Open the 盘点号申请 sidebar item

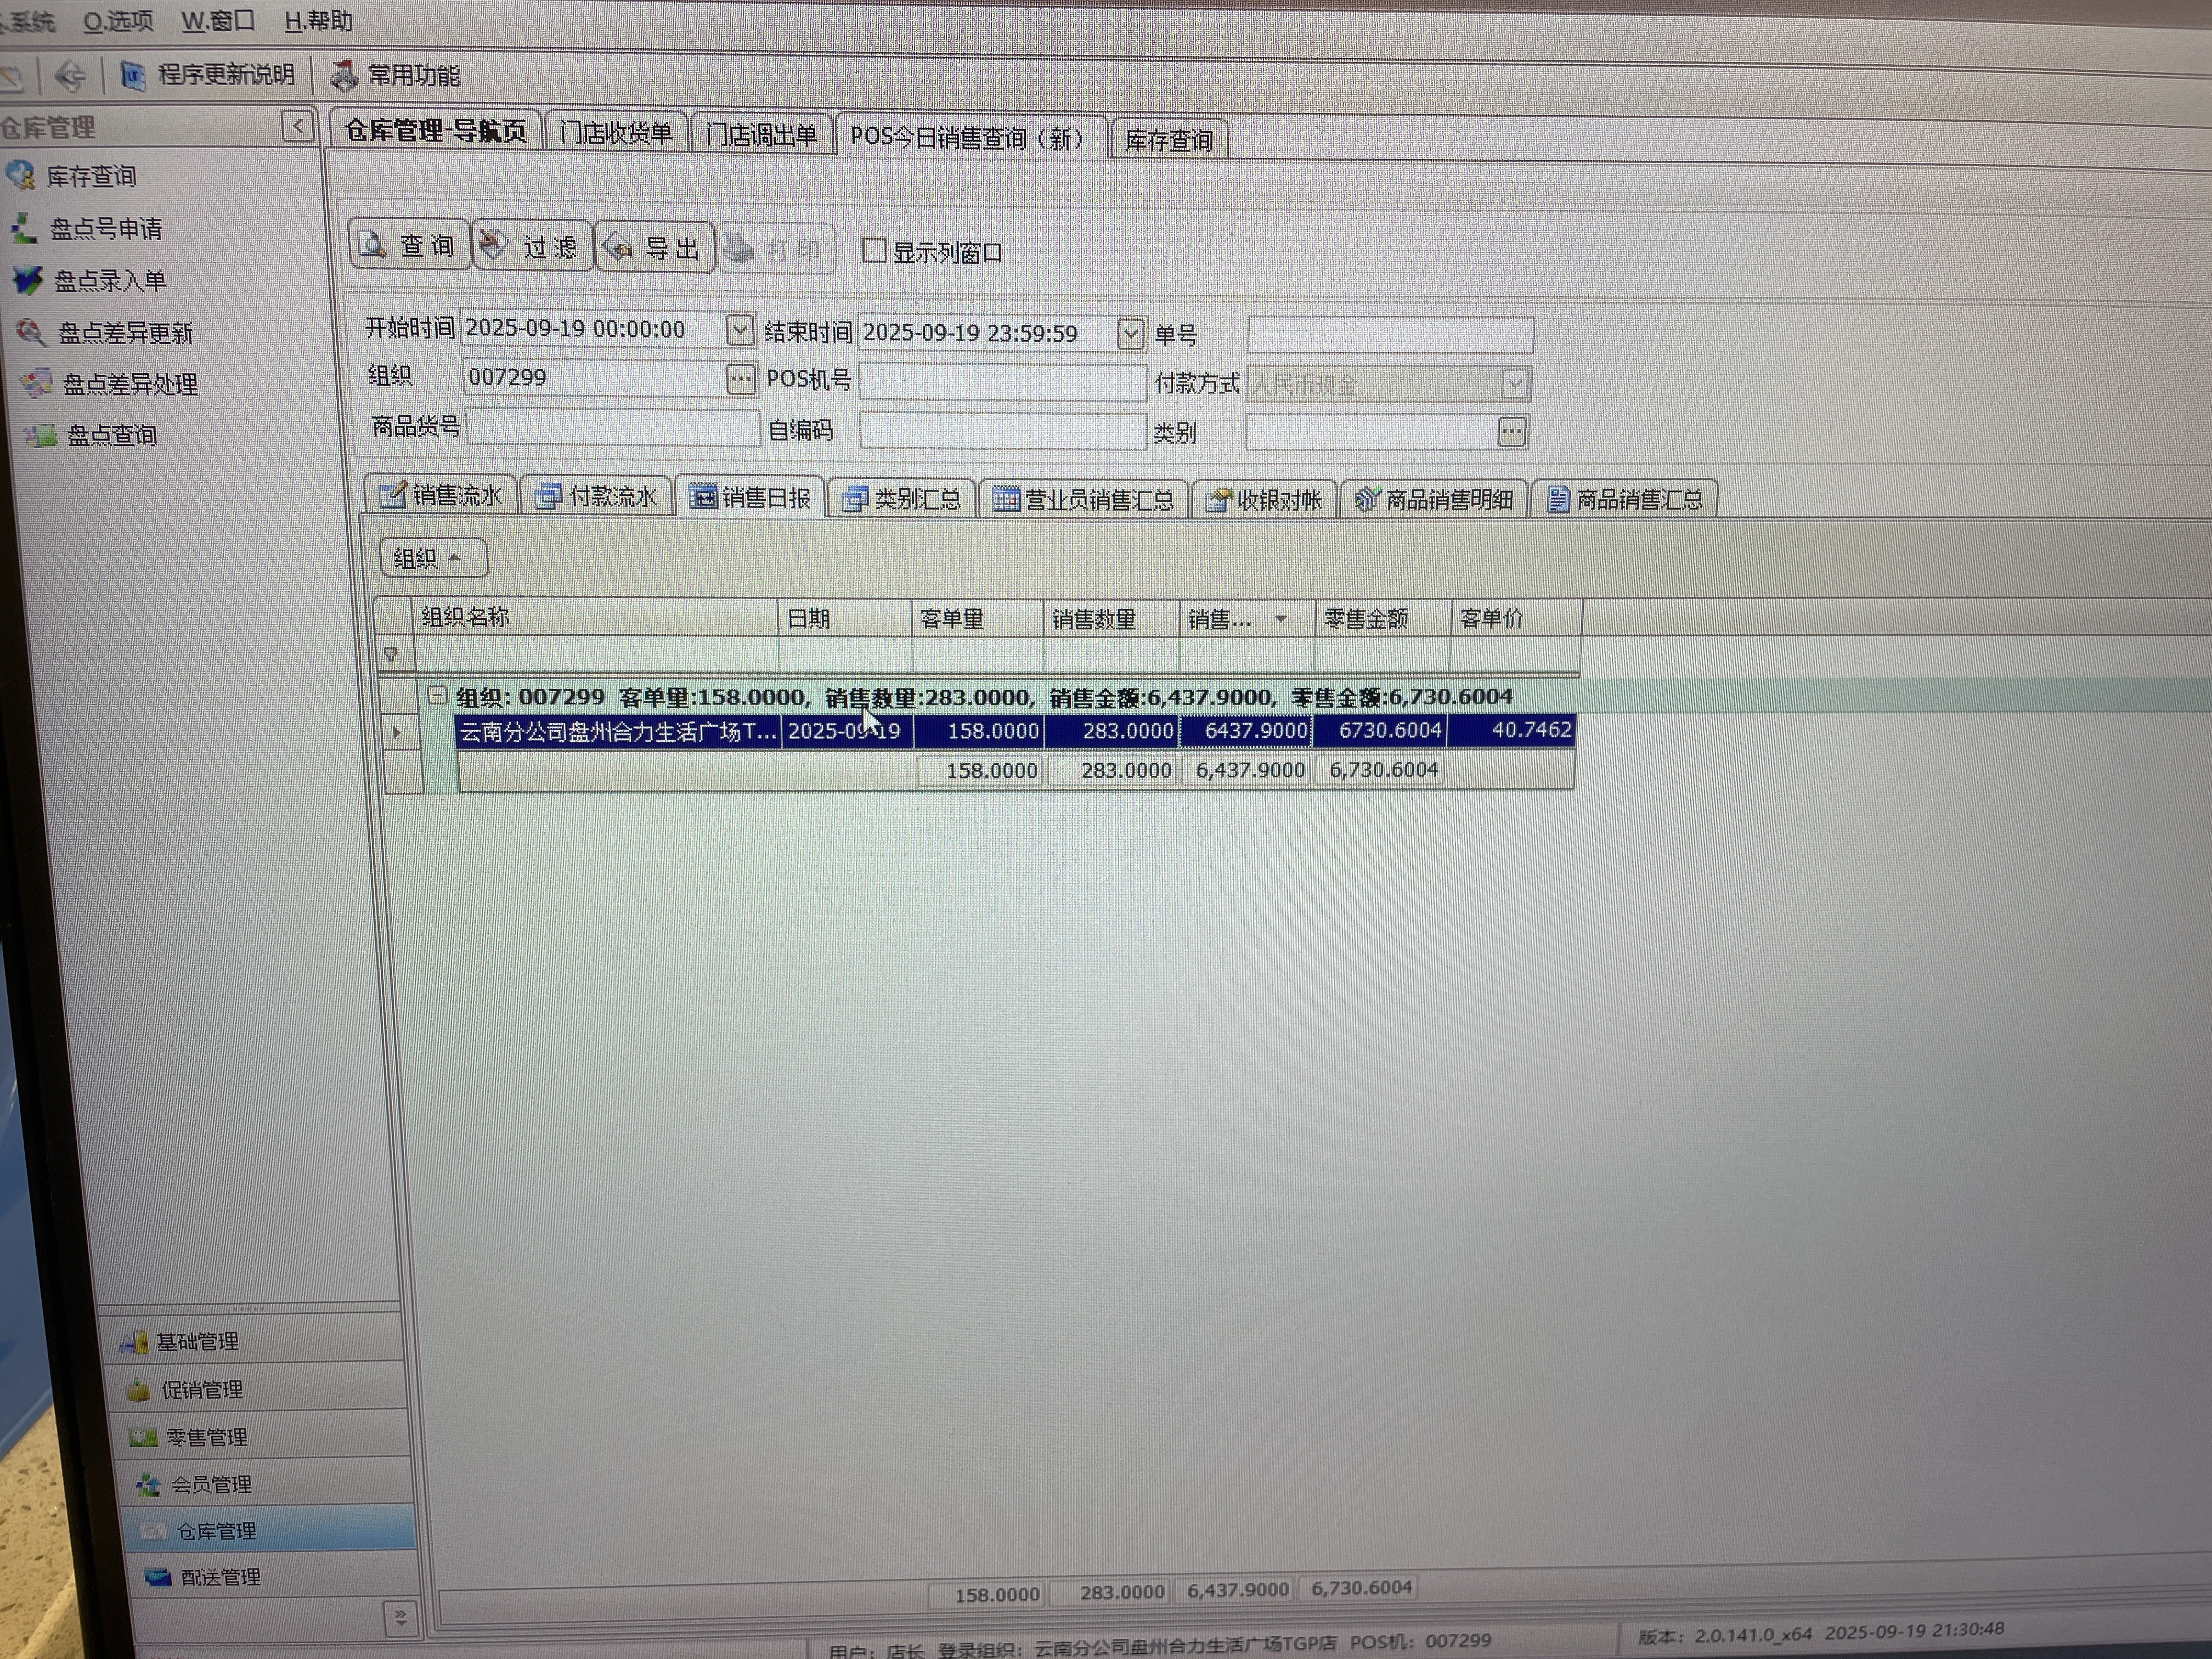click(105, 229)
